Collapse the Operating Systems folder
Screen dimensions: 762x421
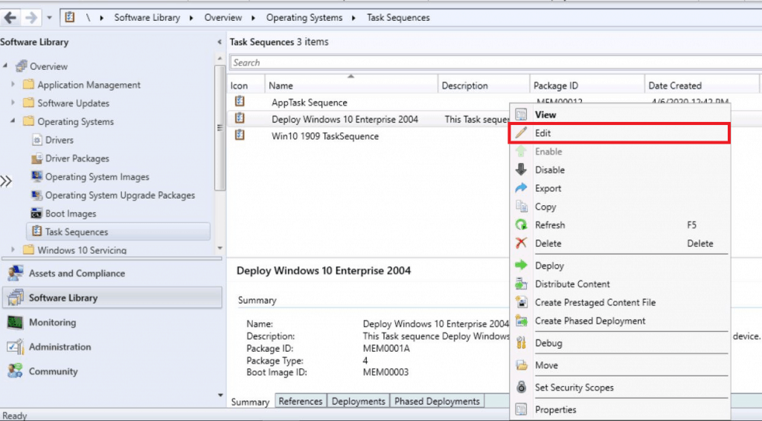pyautogui.click(x=13, y=121)
